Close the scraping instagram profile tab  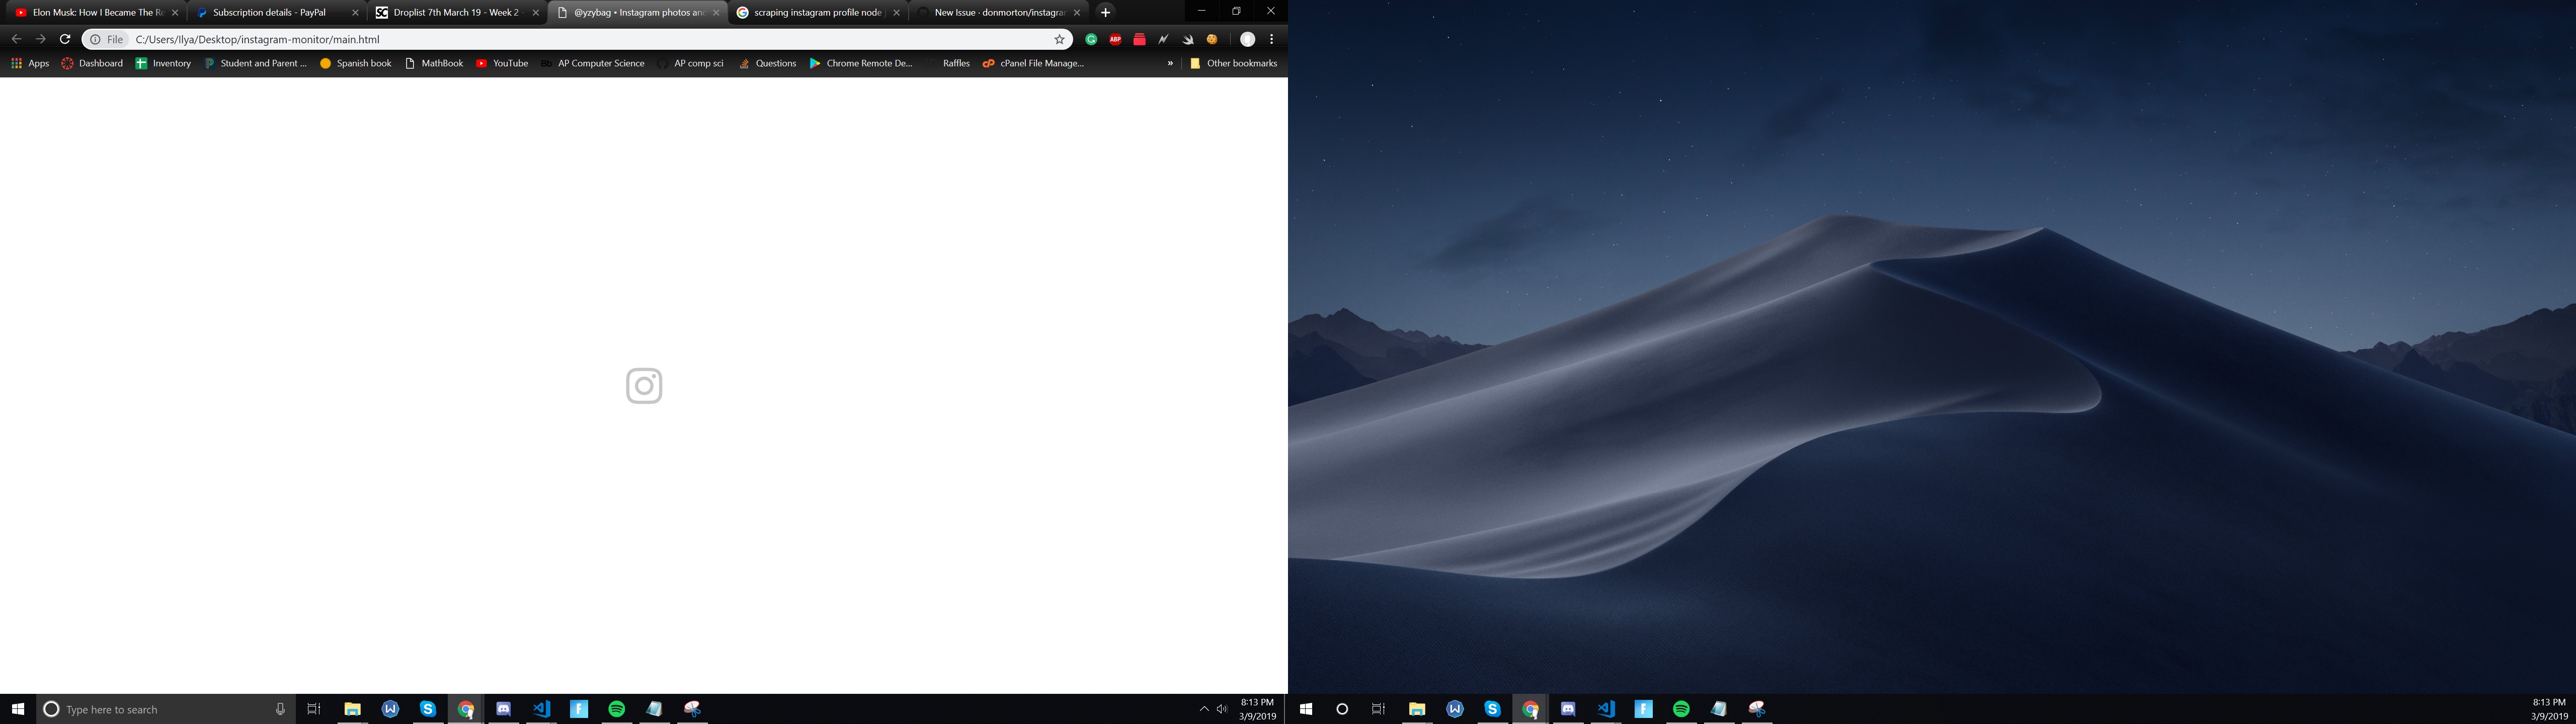(x=896, y=13)
